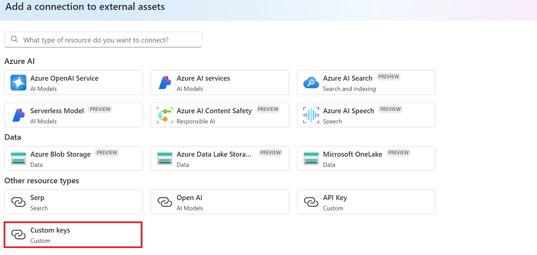Screen dimensions: 537x255
Task: Click the Azure AI Search card title
Action: coord(348,78)
